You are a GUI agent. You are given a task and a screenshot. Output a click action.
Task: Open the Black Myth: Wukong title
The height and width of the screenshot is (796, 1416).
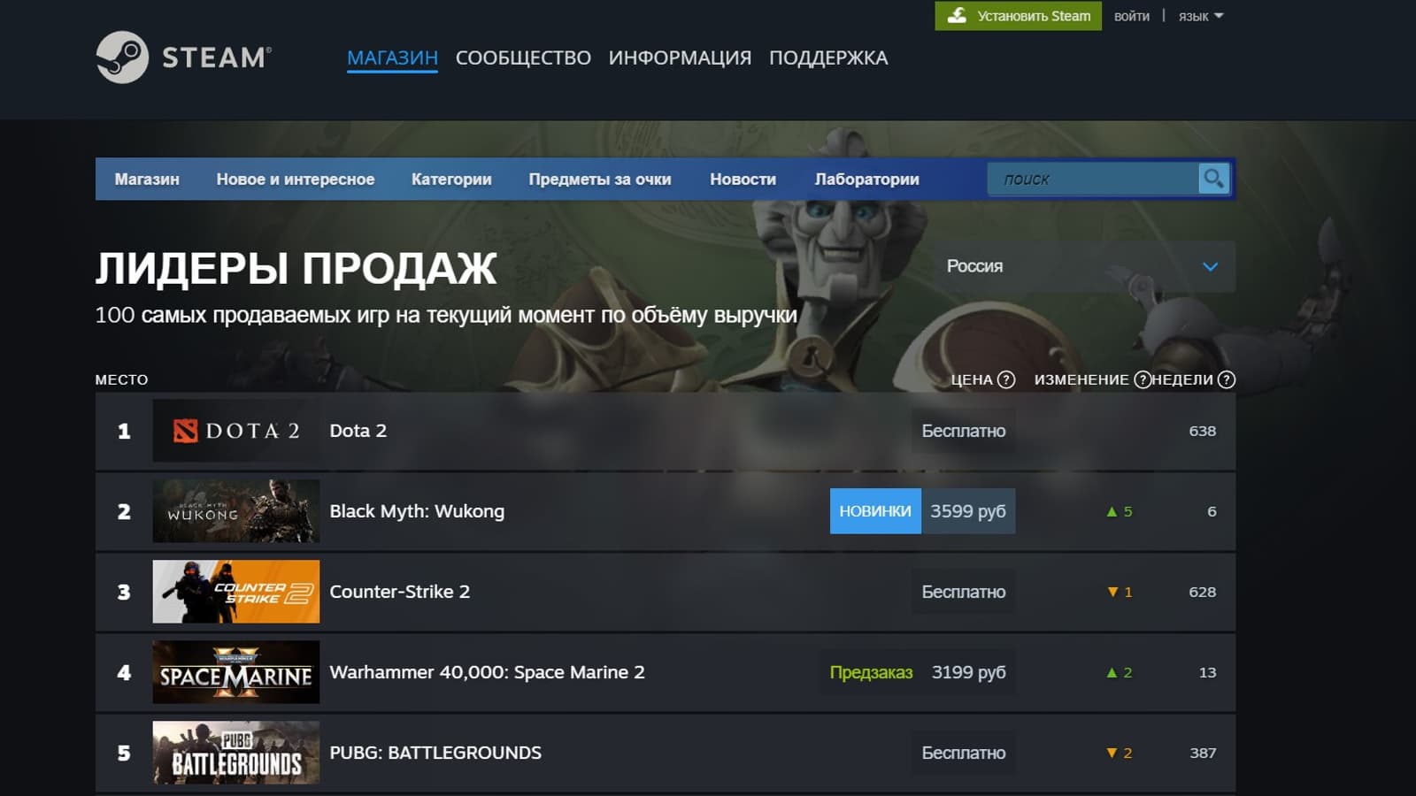(x=417, y=511)
